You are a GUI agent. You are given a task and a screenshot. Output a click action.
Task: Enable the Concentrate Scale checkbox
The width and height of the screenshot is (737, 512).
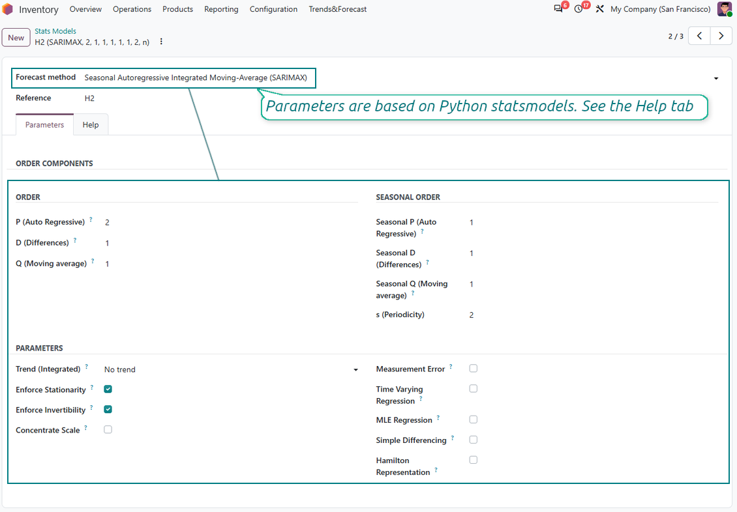(x=108, y=429)
